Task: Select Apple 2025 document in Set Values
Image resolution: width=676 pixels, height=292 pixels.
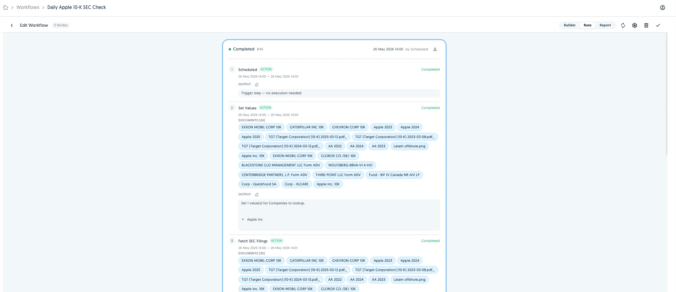Action: [251, 137]
